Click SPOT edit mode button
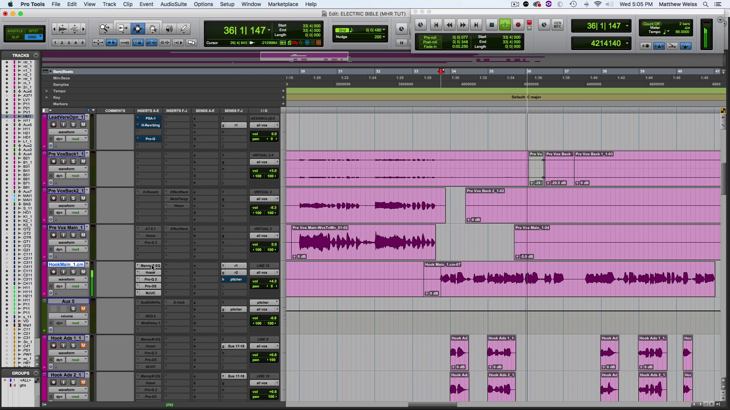The height and width of the screenshot is (410, 730). coord(33,31)
